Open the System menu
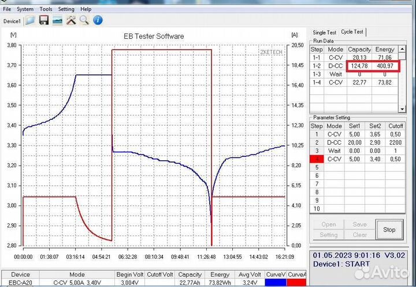 [x=25, y=9]
